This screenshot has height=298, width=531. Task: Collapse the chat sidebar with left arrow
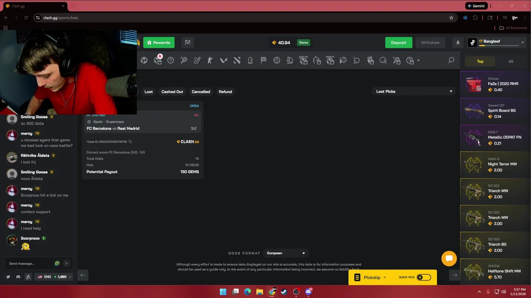(83, 275)
